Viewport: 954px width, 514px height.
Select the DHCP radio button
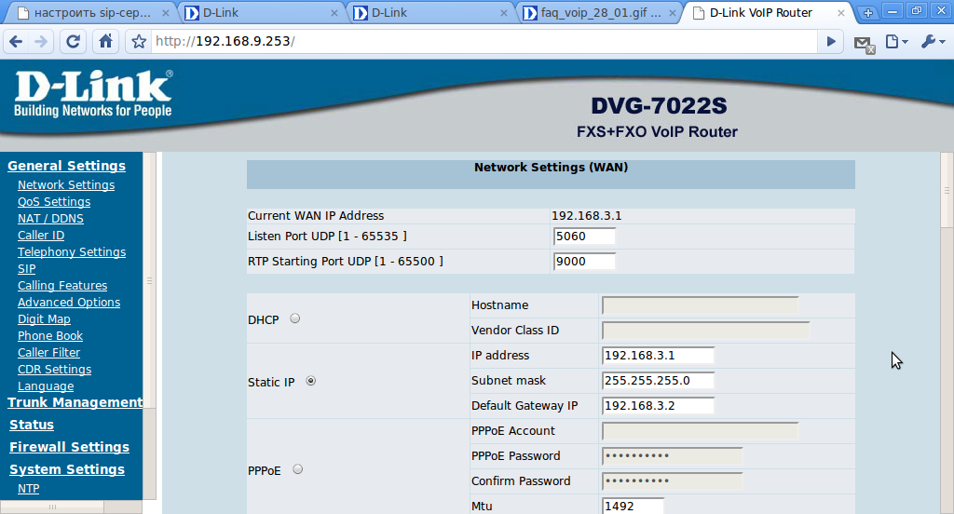tap(295, 318)
